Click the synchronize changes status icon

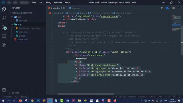[x=16, y=97]
